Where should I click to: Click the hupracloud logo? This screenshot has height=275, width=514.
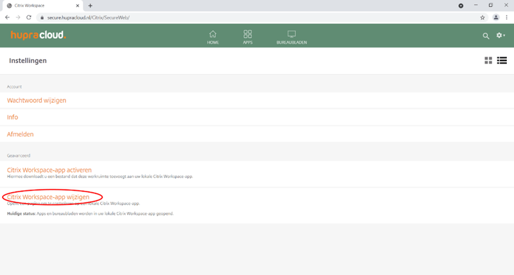pos(38,35)
